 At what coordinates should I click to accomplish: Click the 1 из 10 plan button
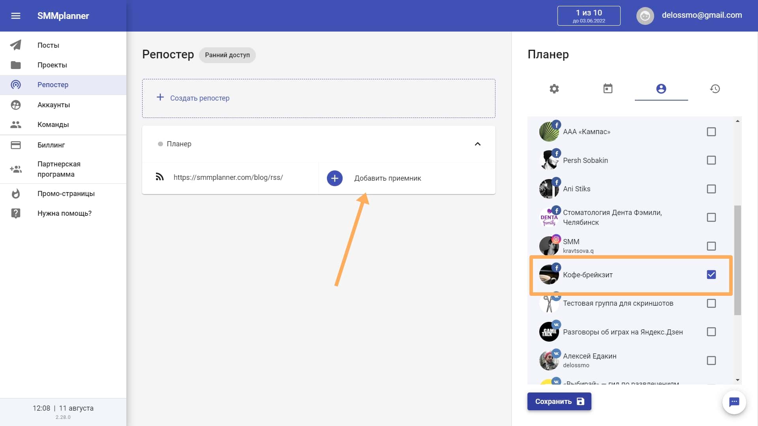[589, 16]
